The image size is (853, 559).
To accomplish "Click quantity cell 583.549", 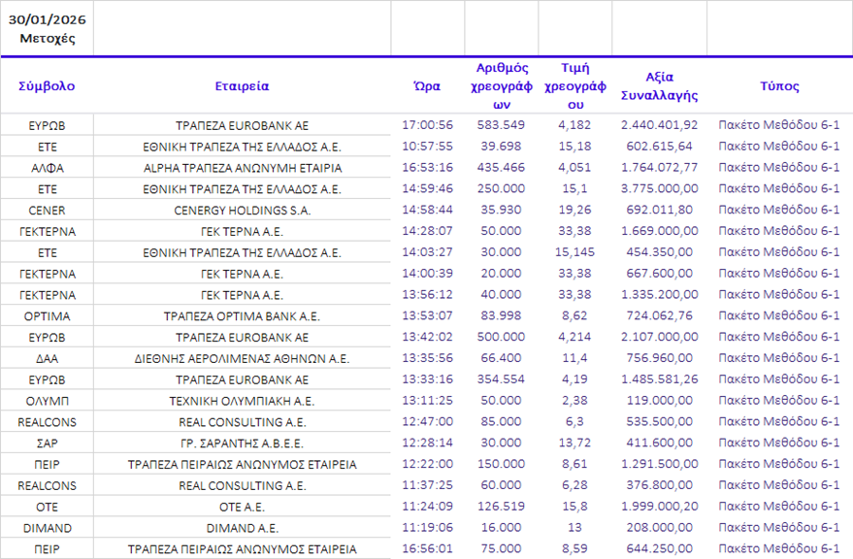I will click(501, 125).
